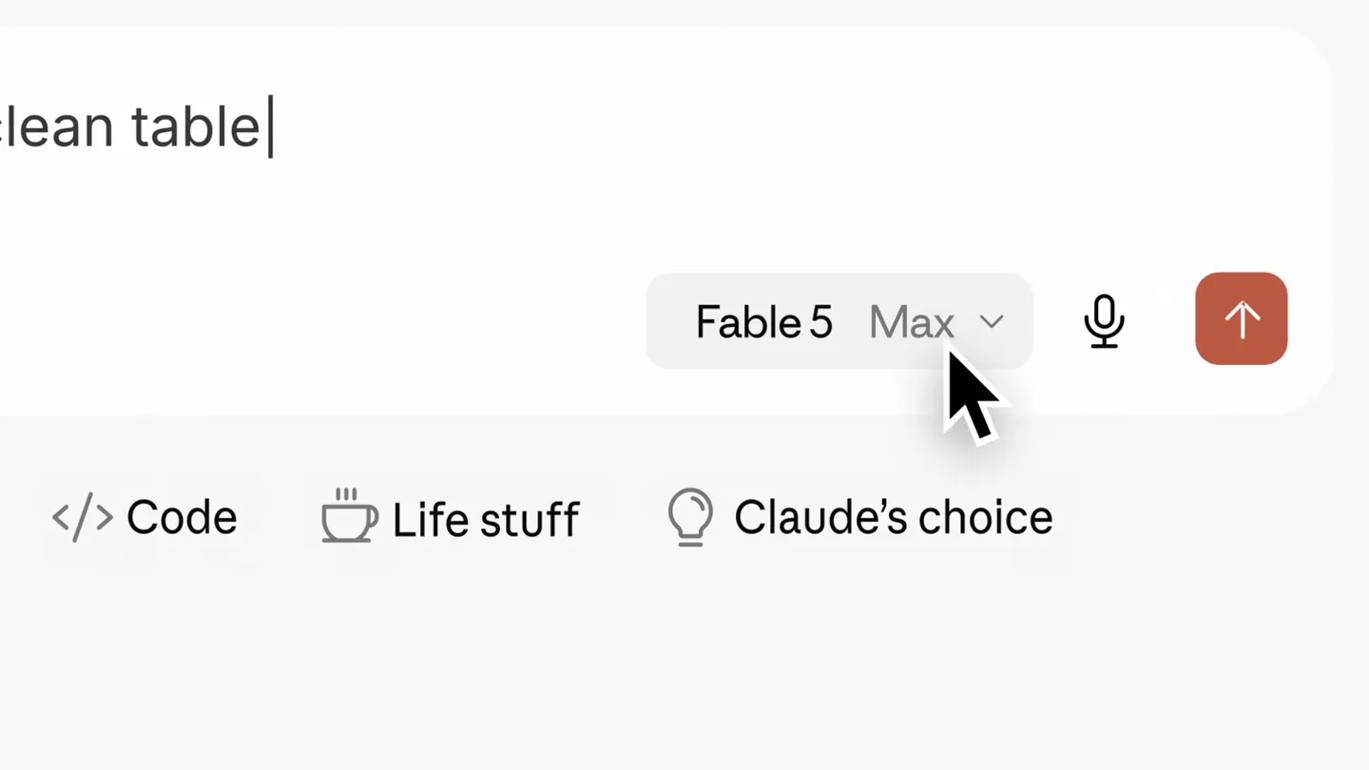Screen dimensions: 1369x770
Task: Click the word Code next to the brackets icon
Action: (x=182, y=518)
